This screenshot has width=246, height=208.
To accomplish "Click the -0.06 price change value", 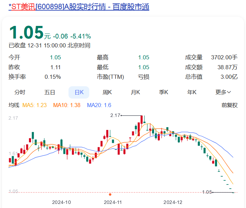I will [60, 36].
